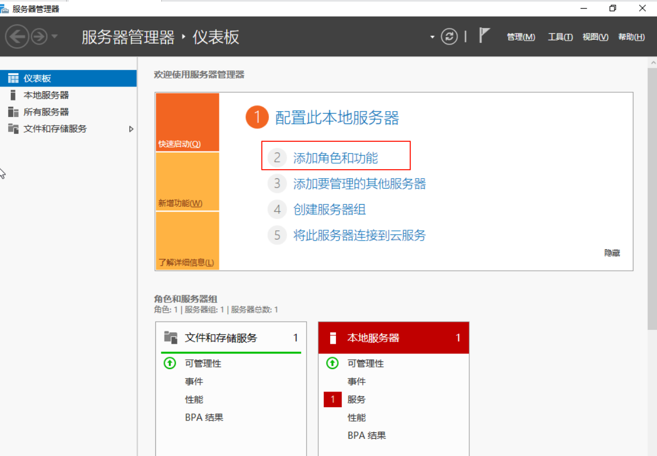
Task: Select 仪表板 in the sidebar
Action: 68,78
